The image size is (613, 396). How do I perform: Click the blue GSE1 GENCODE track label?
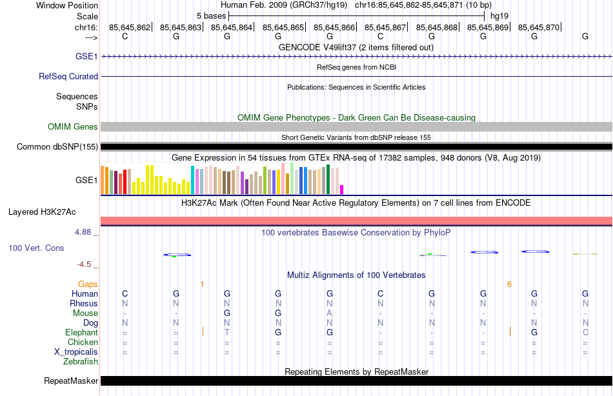86,56
